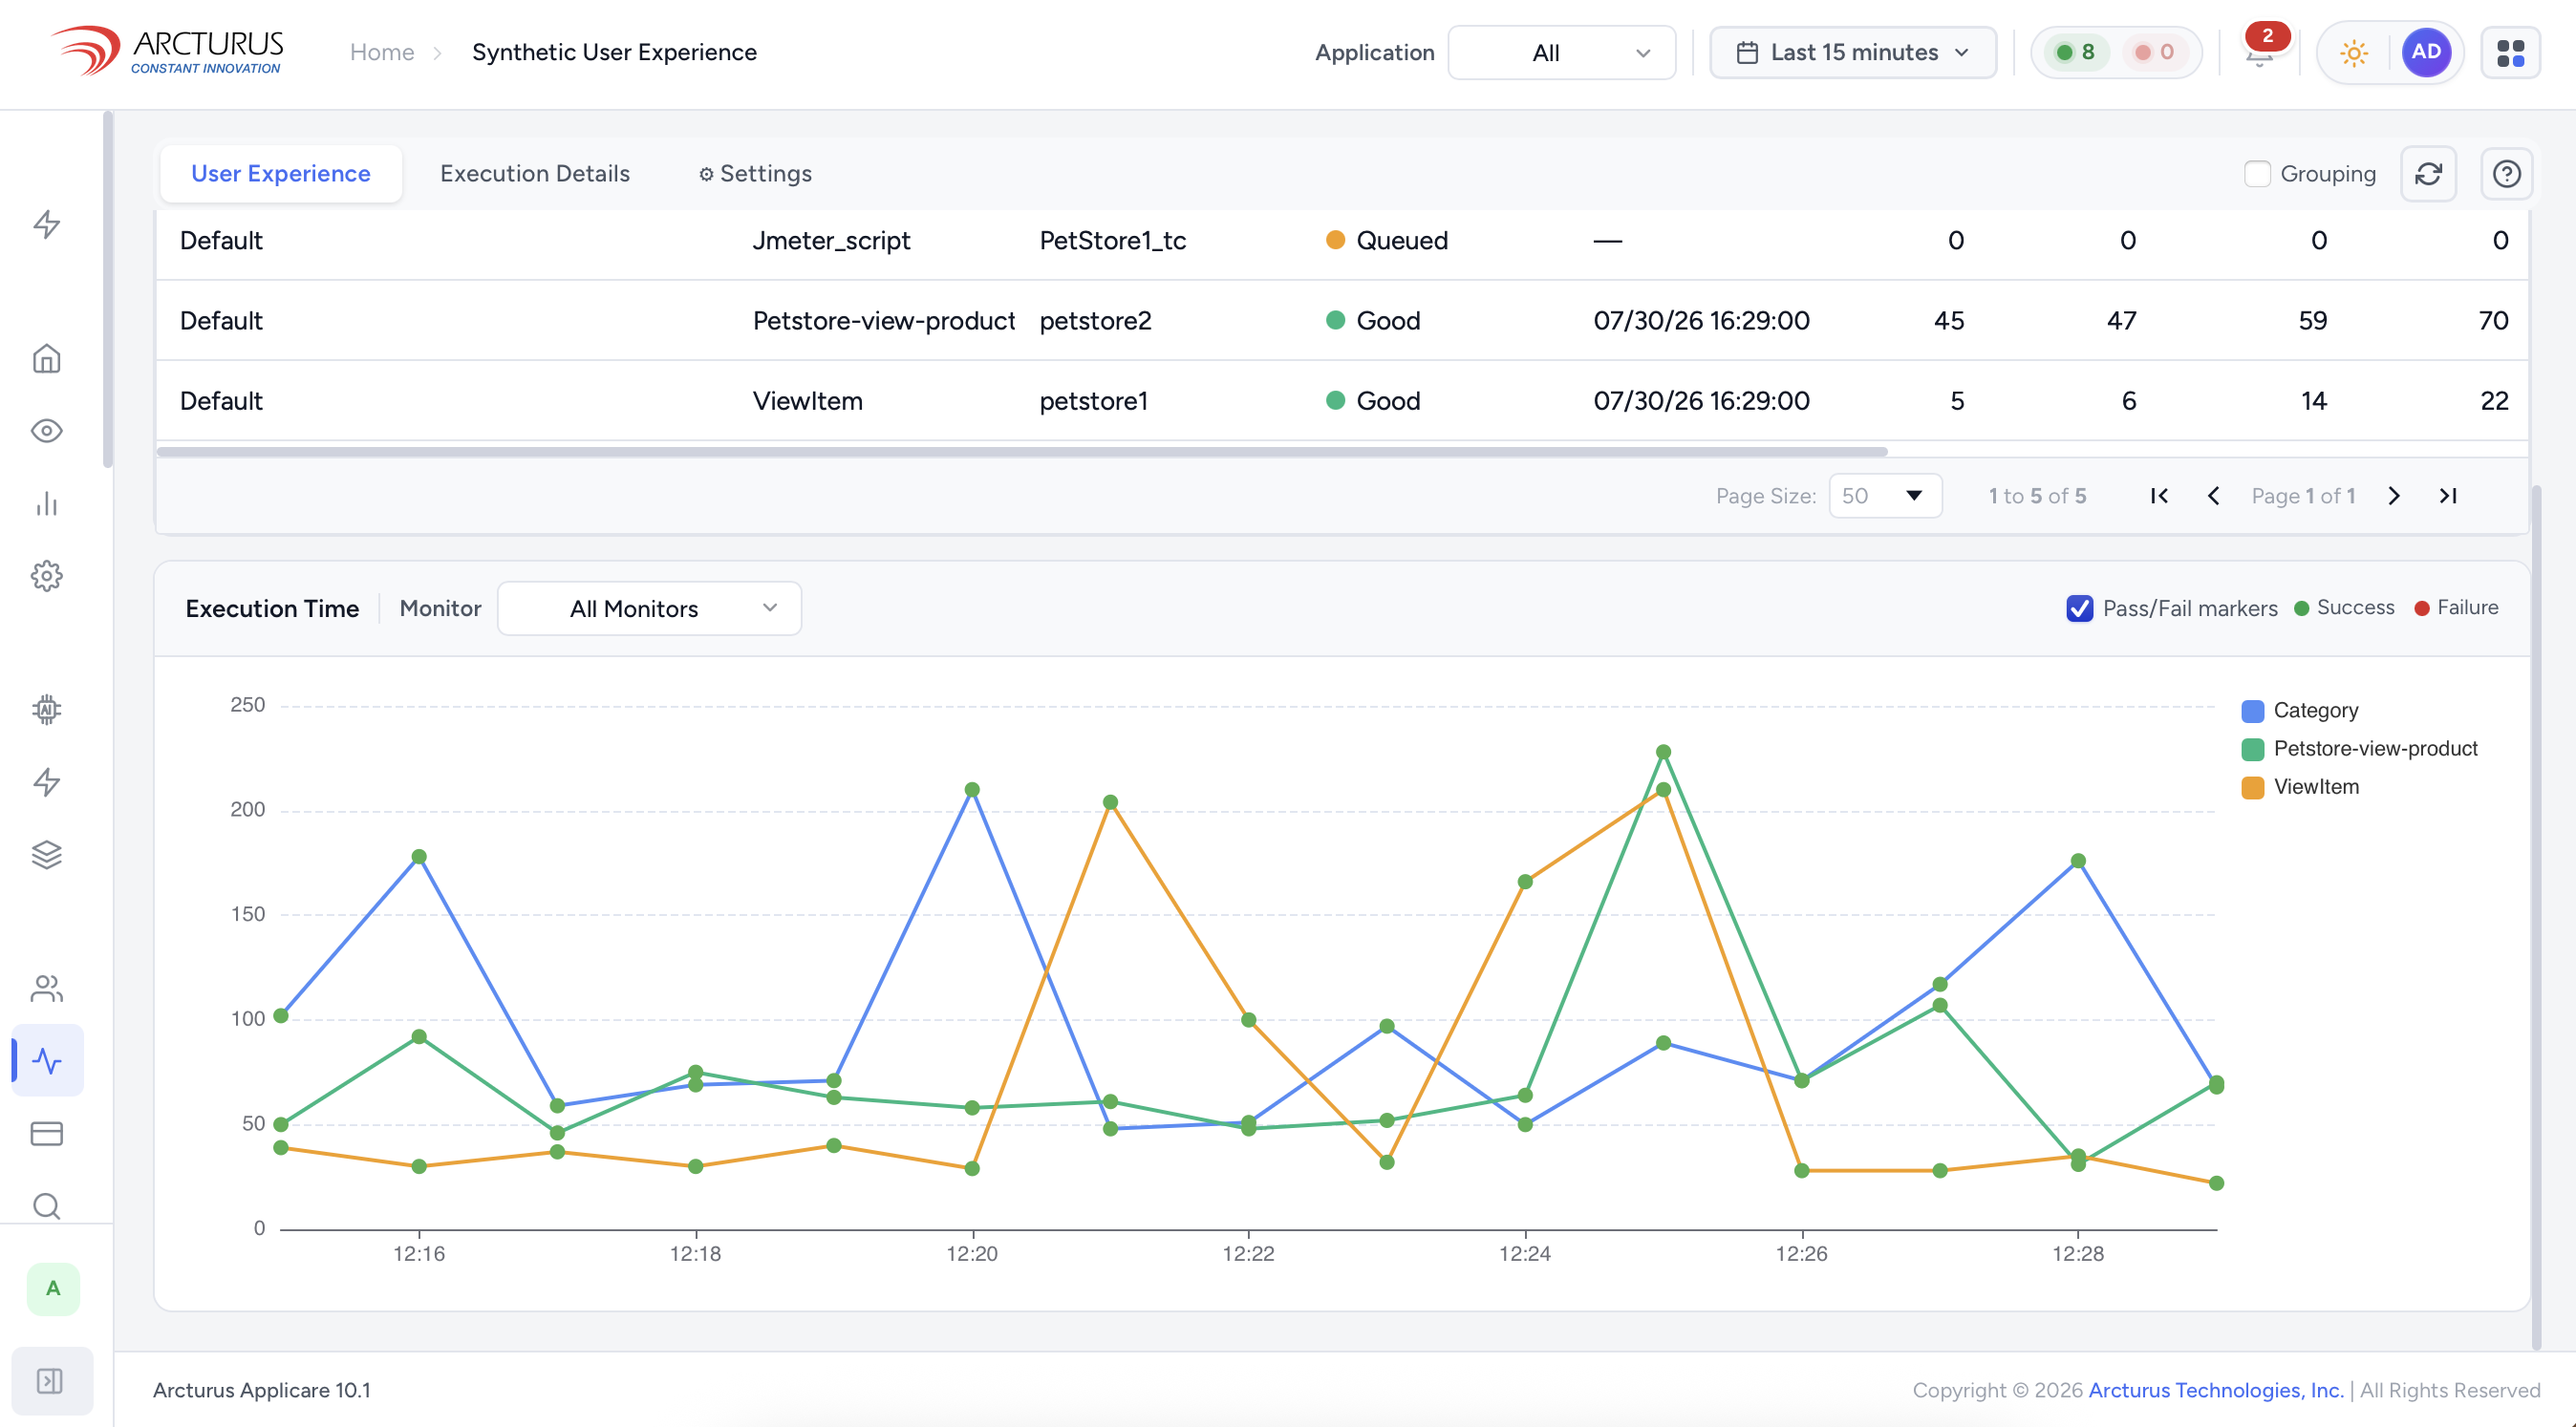
Task: Go to next page arrow
Action: pyautogui.click(x=2394, y=496)
